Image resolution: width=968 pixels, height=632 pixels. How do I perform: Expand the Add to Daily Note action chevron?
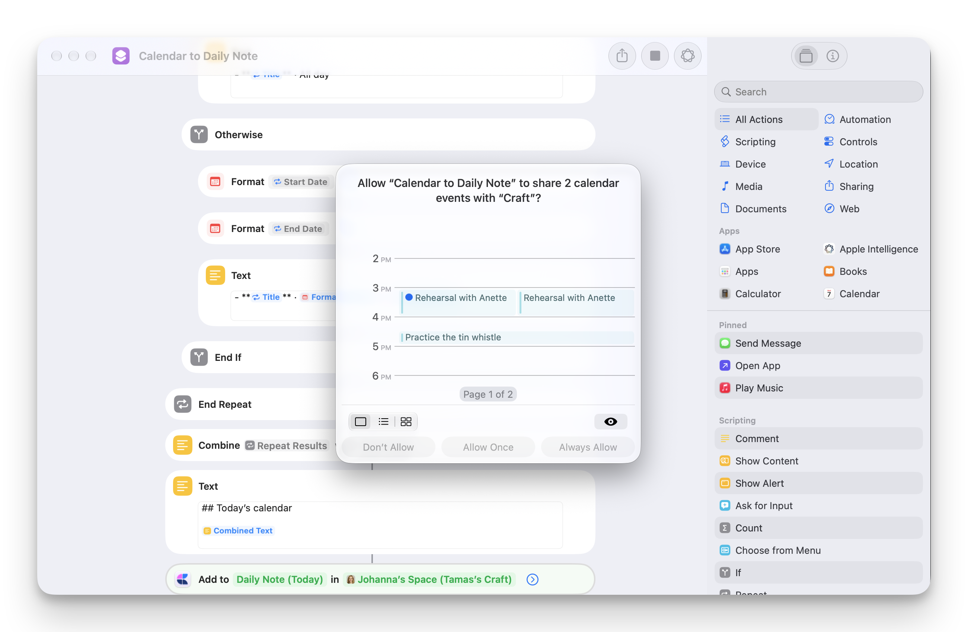[533, 579]
